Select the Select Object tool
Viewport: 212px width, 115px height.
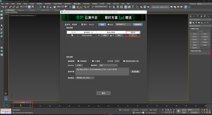click(x=29, y=7)
